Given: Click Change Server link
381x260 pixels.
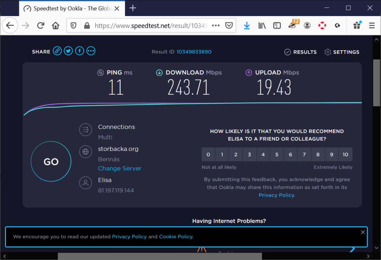Looking at the screenshot, I should click(119, 168).
